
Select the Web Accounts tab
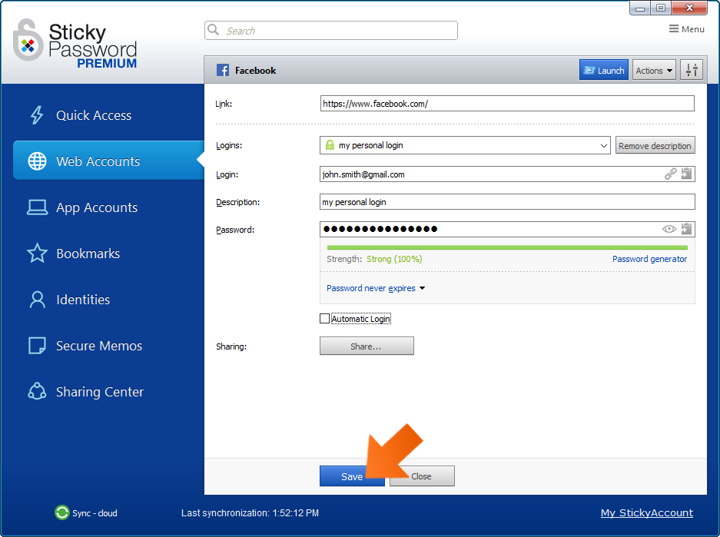click(x=109, y=161)
